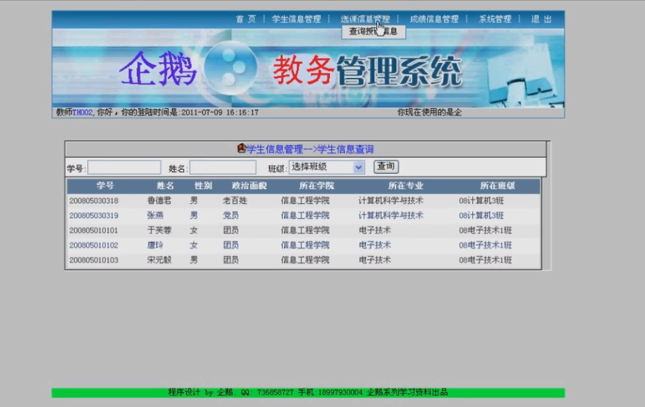Select student ID 200805030318
The width and height of the screenshot is (645, 407).
point(94,200)
